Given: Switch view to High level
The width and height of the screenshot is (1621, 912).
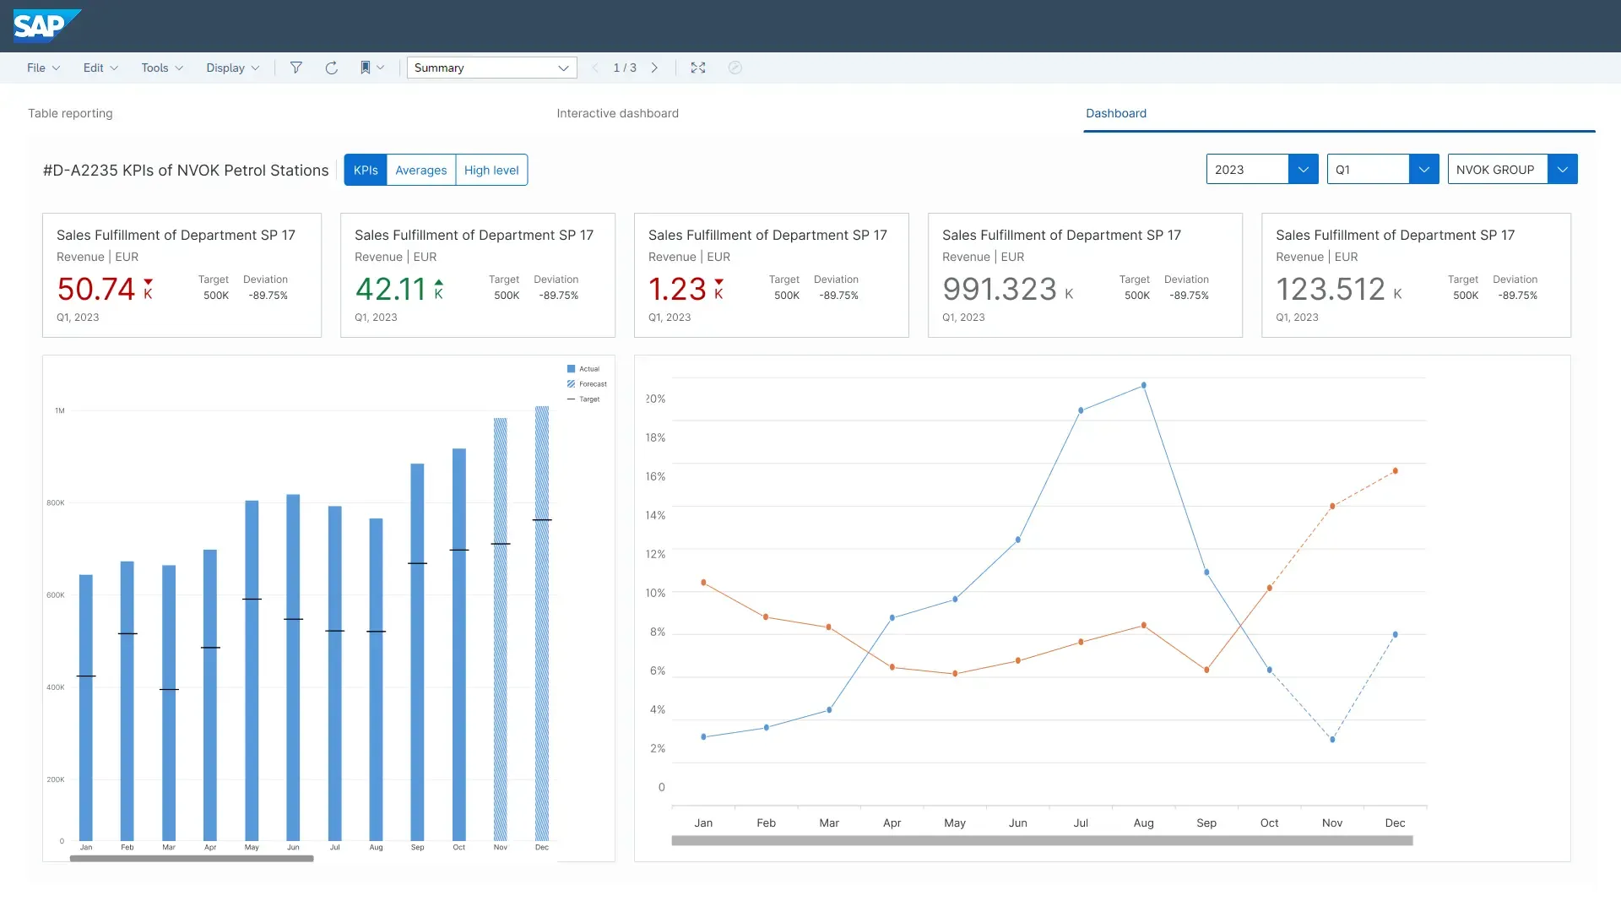Looking at the screenshot, I should (491, 170).
